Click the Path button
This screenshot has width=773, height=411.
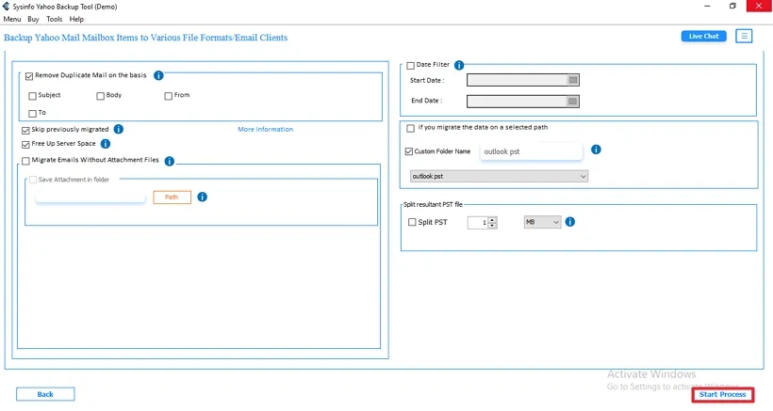coord(172,198)
